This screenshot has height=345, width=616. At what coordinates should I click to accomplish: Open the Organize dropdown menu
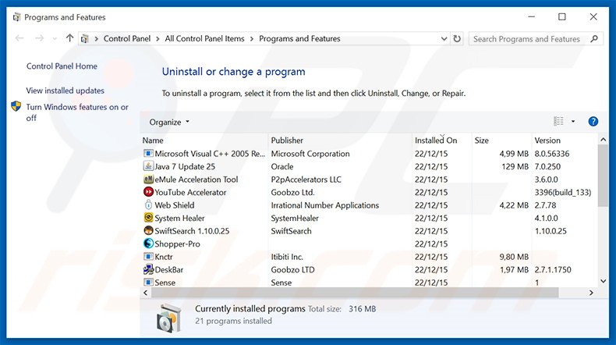(x=169, y=122)
